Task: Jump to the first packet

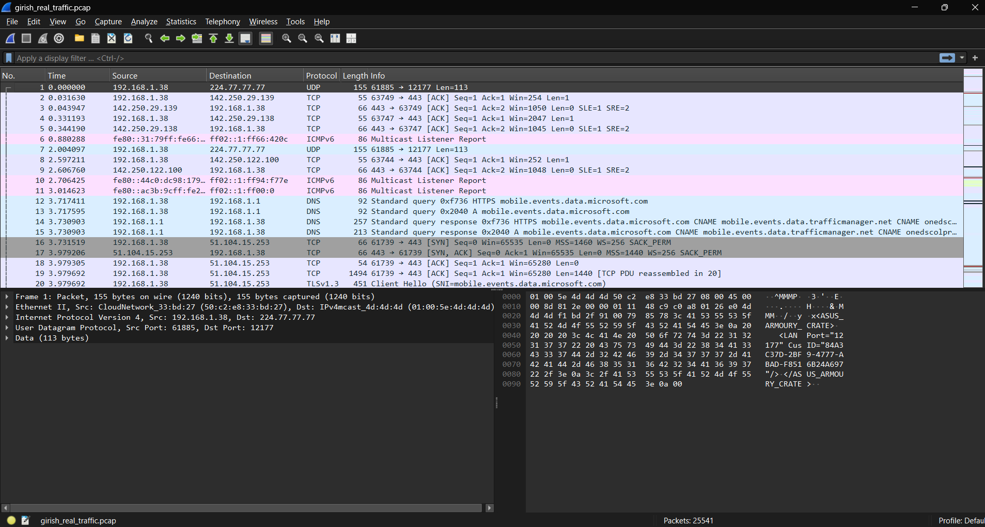Action: pyautogui.click(x=213, y=38)
